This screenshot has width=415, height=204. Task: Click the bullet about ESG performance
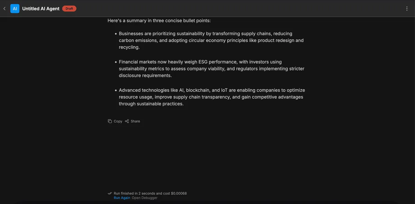point(211,69)
